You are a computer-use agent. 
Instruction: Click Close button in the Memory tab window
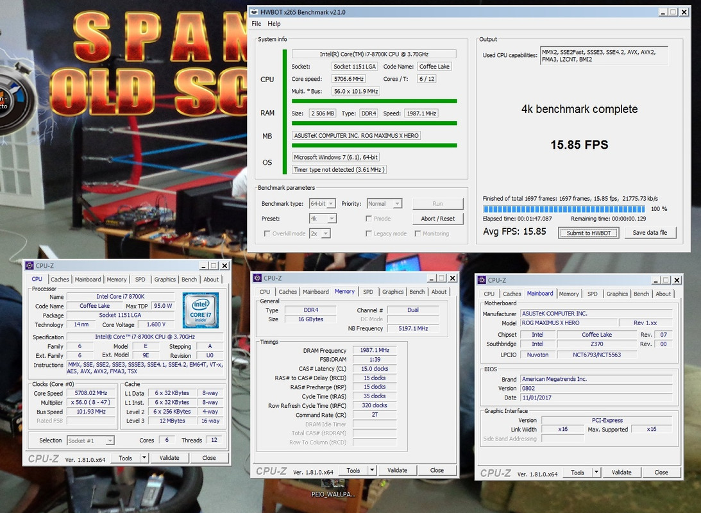coord(437,470)
